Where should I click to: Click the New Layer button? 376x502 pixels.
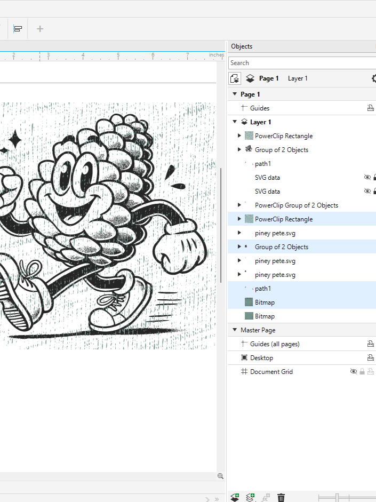[x=235, y=497]
